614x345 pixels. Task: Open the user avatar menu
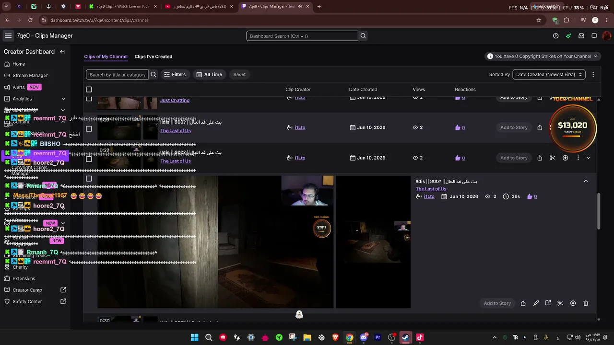click(x=607, y=36)
